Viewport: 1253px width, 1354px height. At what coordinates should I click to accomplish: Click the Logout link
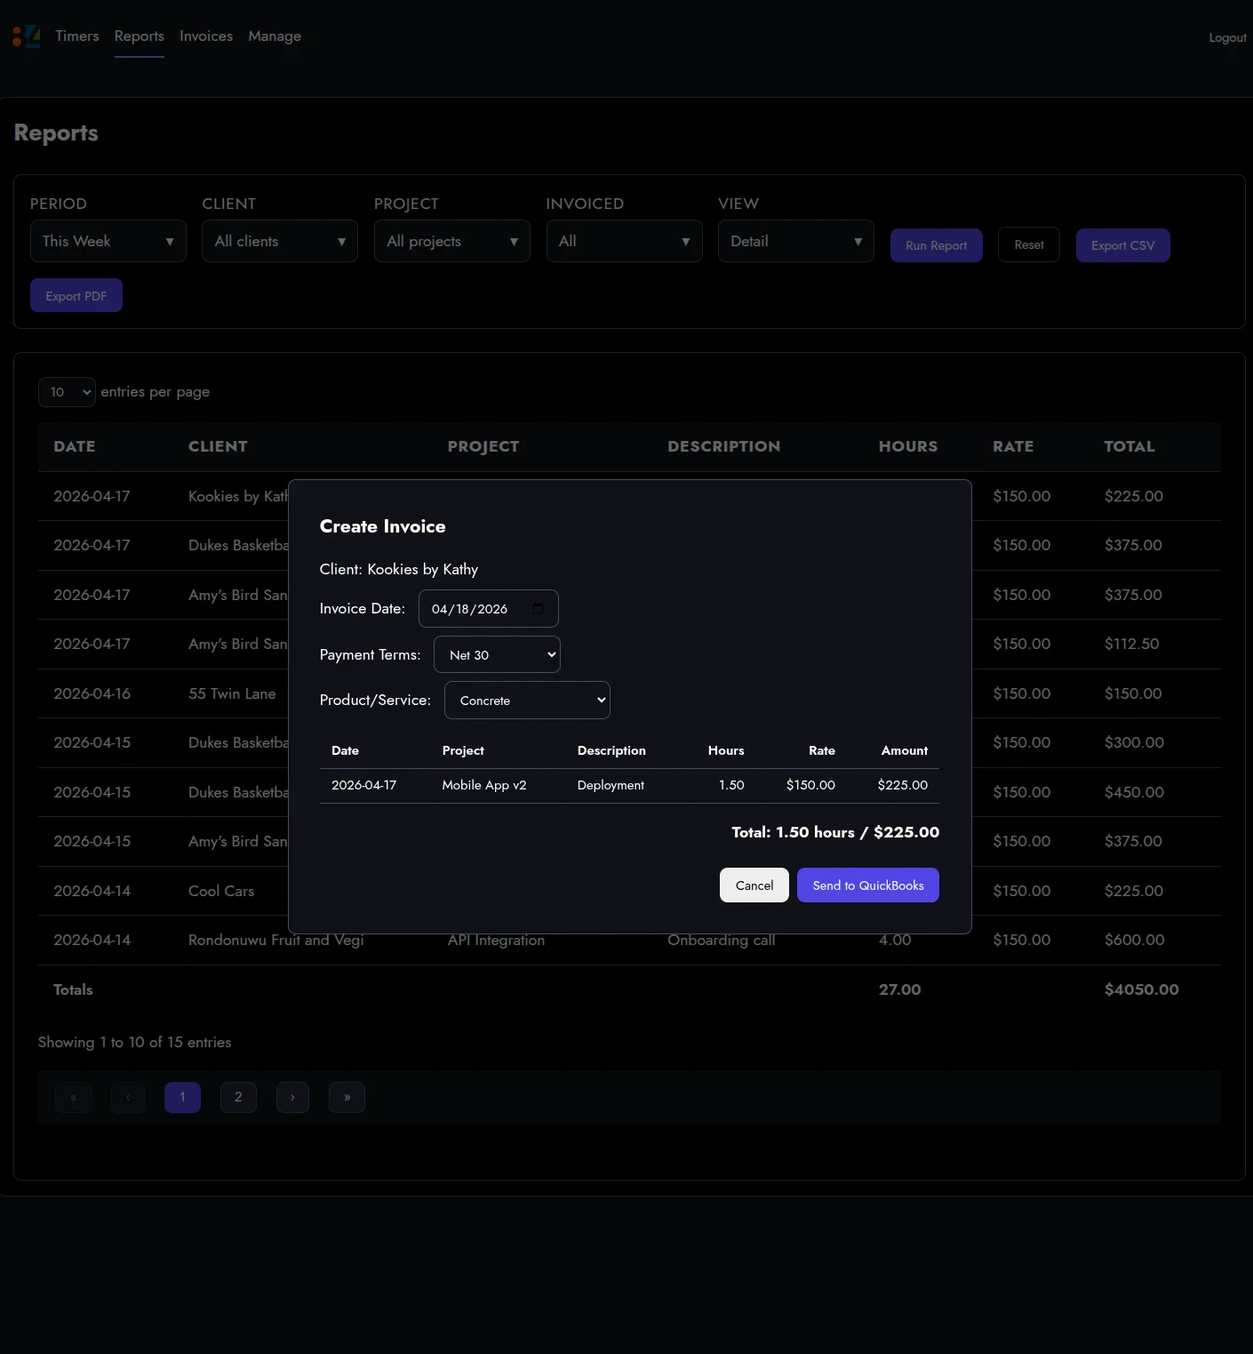[x=1227, y=37]
